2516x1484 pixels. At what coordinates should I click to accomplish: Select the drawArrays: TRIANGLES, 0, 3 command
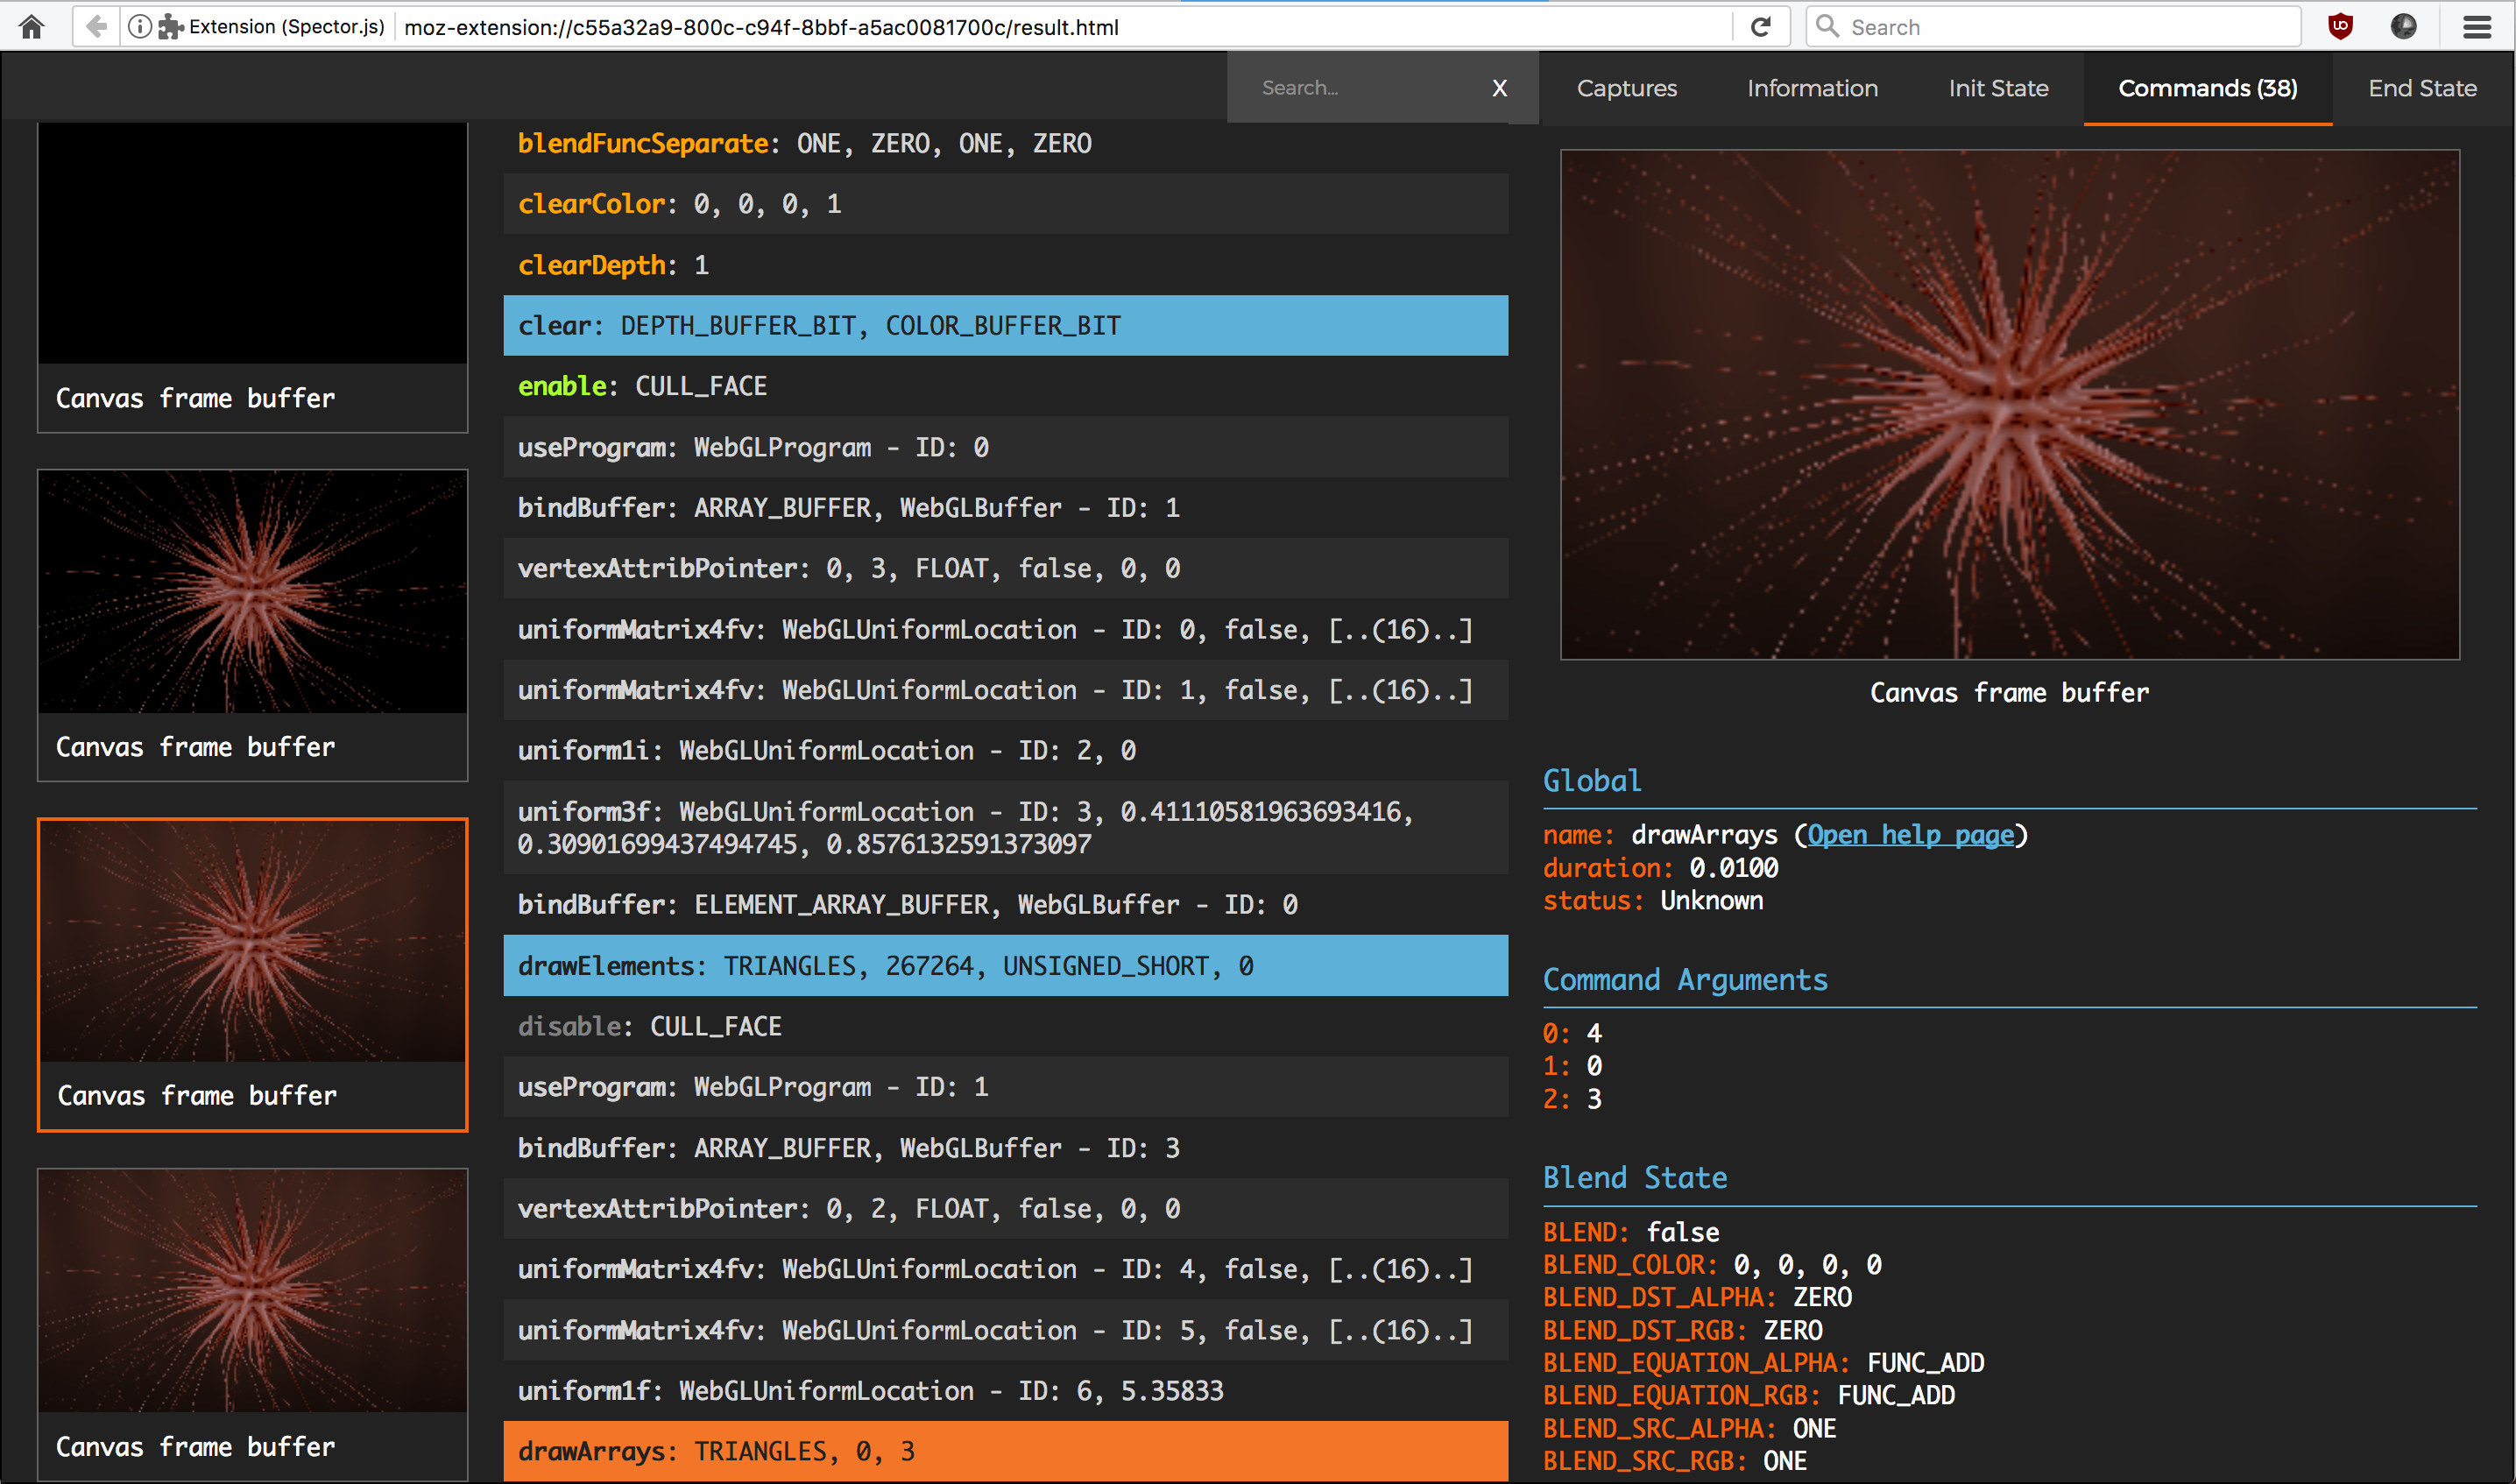click(1005, 1451)
